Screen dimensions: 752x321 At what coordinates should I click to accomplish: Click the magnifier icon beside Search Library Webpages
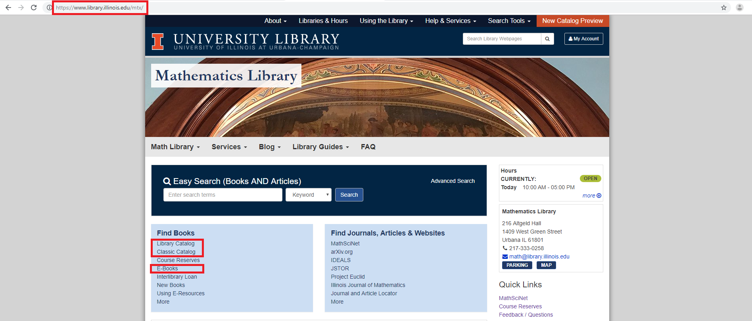547,39
